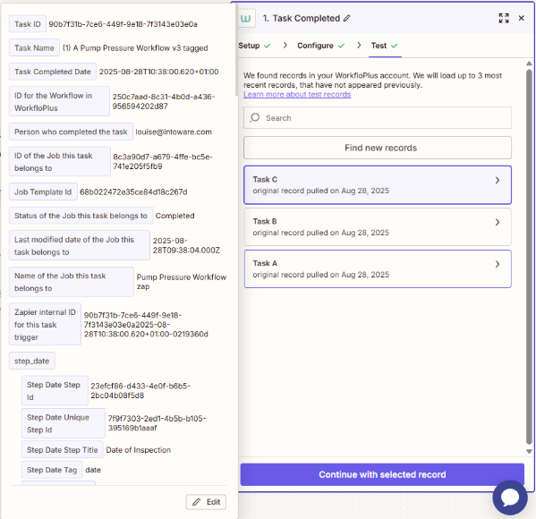
Task: Click the magnifier icon in the search box
Action: [255, 118]
